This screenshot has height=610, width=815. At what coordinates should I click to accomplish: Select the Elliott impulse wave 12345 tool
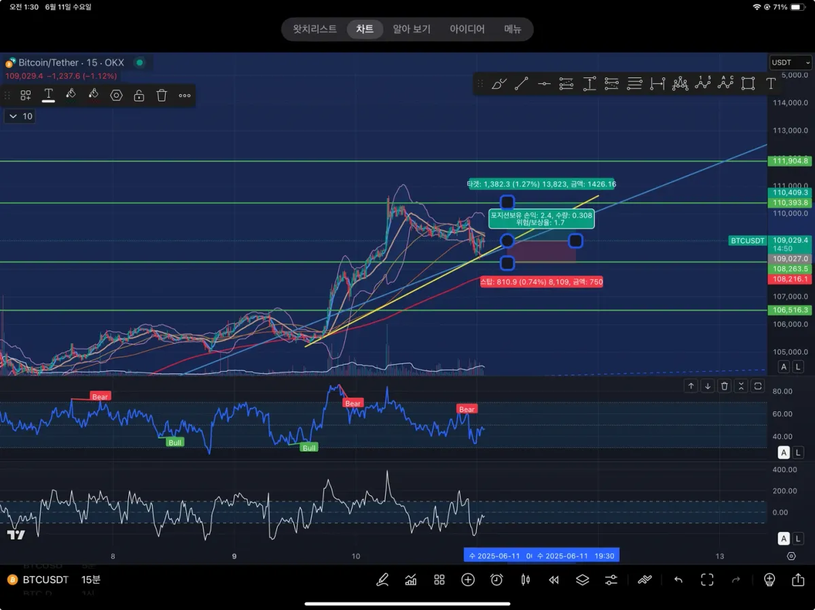pos(702,84)
